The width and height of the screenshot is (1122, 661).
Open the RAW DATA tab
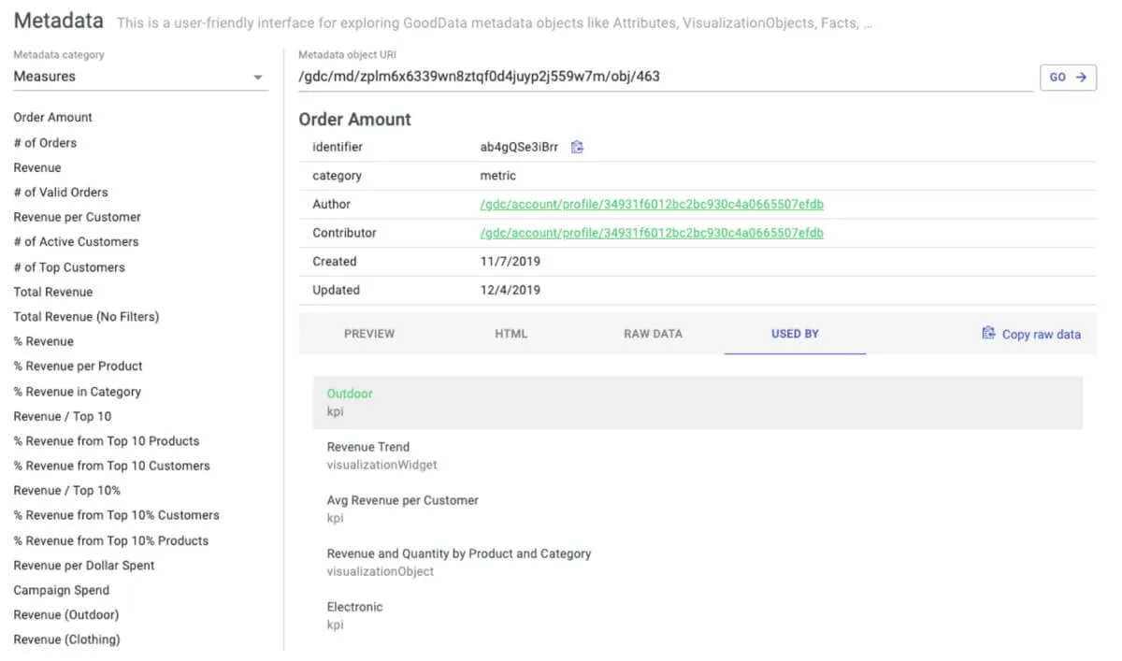pos(653,334)
